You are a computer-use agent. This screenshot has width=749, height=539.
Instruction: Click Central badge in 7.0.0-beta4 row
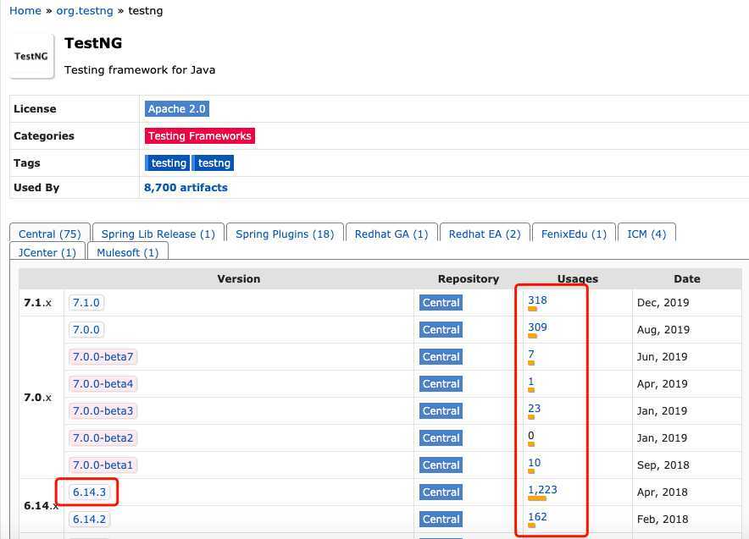pos(441,384)
